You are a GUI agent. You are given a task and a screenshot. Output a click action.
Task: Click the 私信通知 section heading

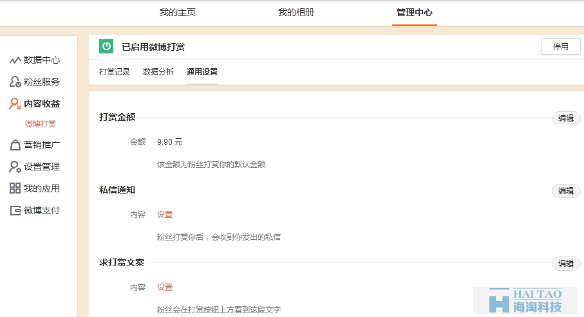click(x=117, y=190)
